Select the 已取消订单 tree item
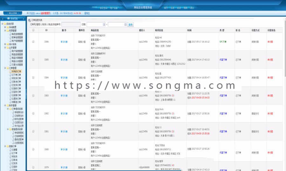 (16, 82)
